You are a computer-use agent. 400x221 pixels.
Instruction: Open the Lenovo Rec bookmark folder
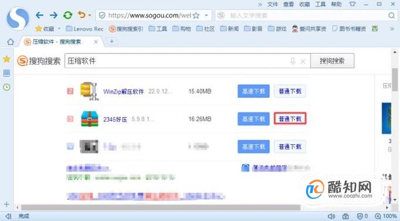[84, 29]
